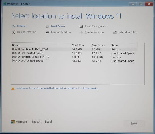Select Disk 0 Partition 1: DVD_ROM row
The image size is (155, 134).
[x=75, y=49]
